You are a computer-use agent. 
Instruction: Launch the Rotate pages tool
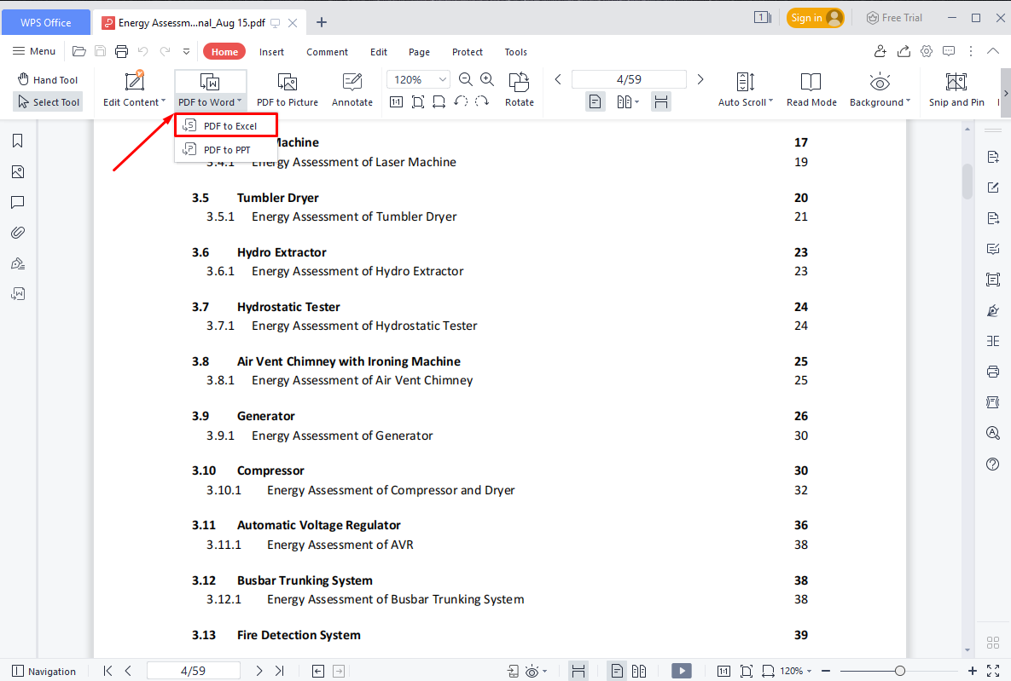(519, 89)
